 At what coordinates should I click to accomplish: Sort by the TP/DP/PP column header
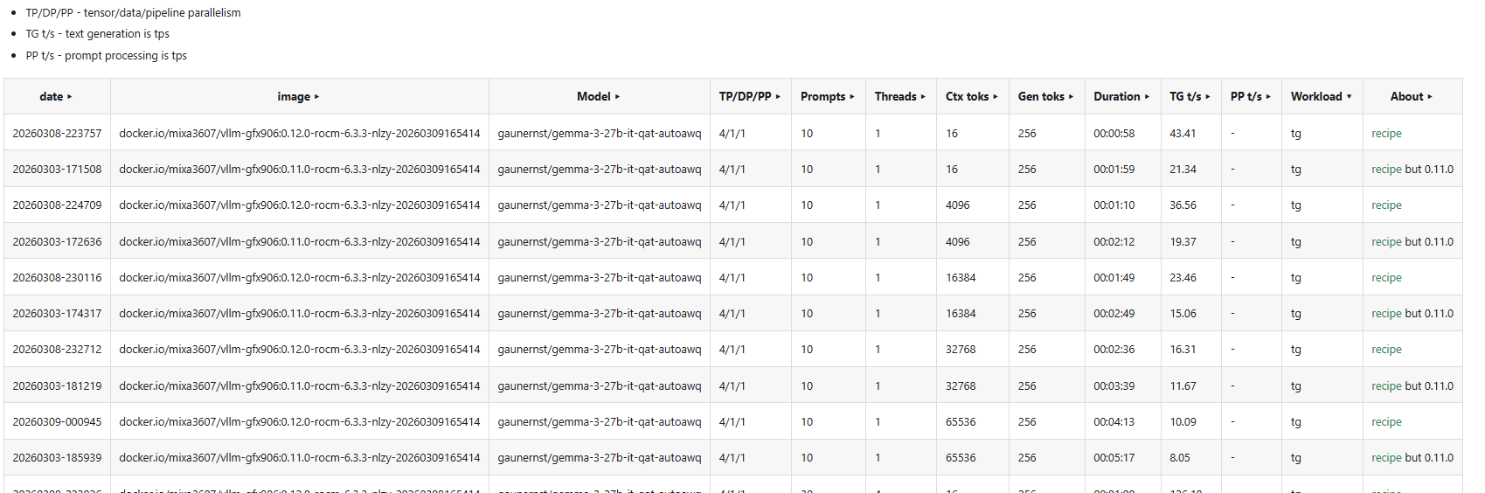pos(750,96)
